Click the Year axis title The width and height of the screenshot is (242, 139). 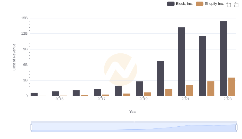[133, 112]
